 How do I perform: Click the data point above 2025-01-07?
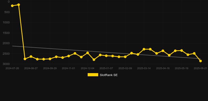tap(106, 56)
